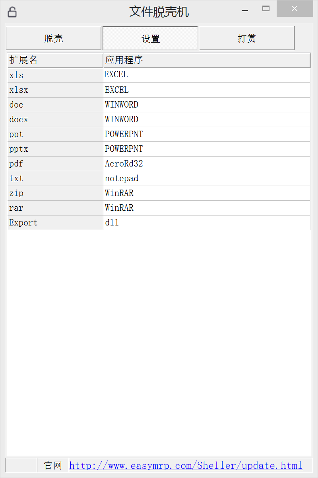Edit the EXCEL application cell for xlsx
The width and height of the screenshot is (318, 478).
pos(207,90)
